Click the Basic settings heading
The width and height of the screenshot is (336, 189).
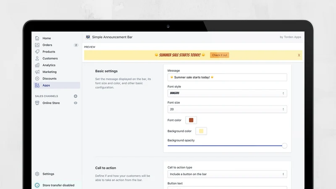pos(106,71)
